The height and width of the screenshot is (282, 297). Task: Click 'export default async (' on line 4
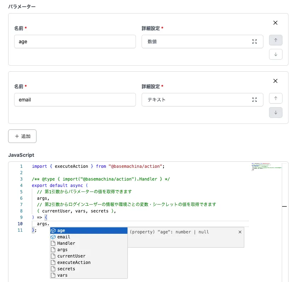tap(60, 186)
